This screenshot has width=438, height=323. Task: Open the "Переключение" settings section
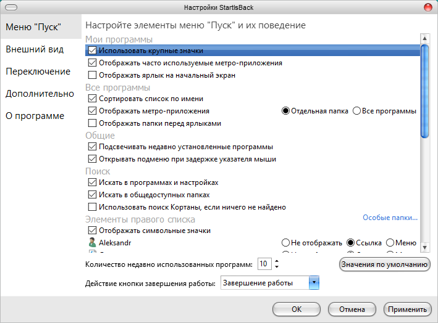pos(38,72)
